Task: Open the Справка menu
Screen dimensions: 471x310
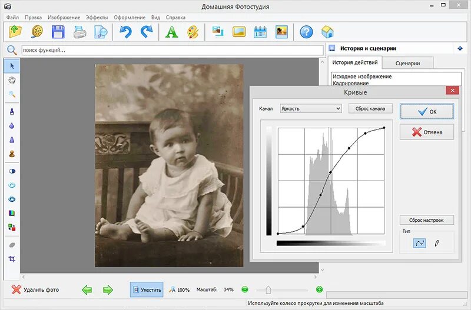Action: coord(175,18)
